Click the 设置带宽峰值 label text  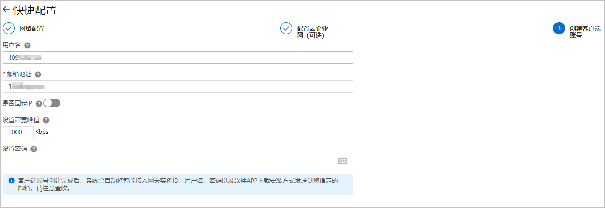(x=21, y=120)
